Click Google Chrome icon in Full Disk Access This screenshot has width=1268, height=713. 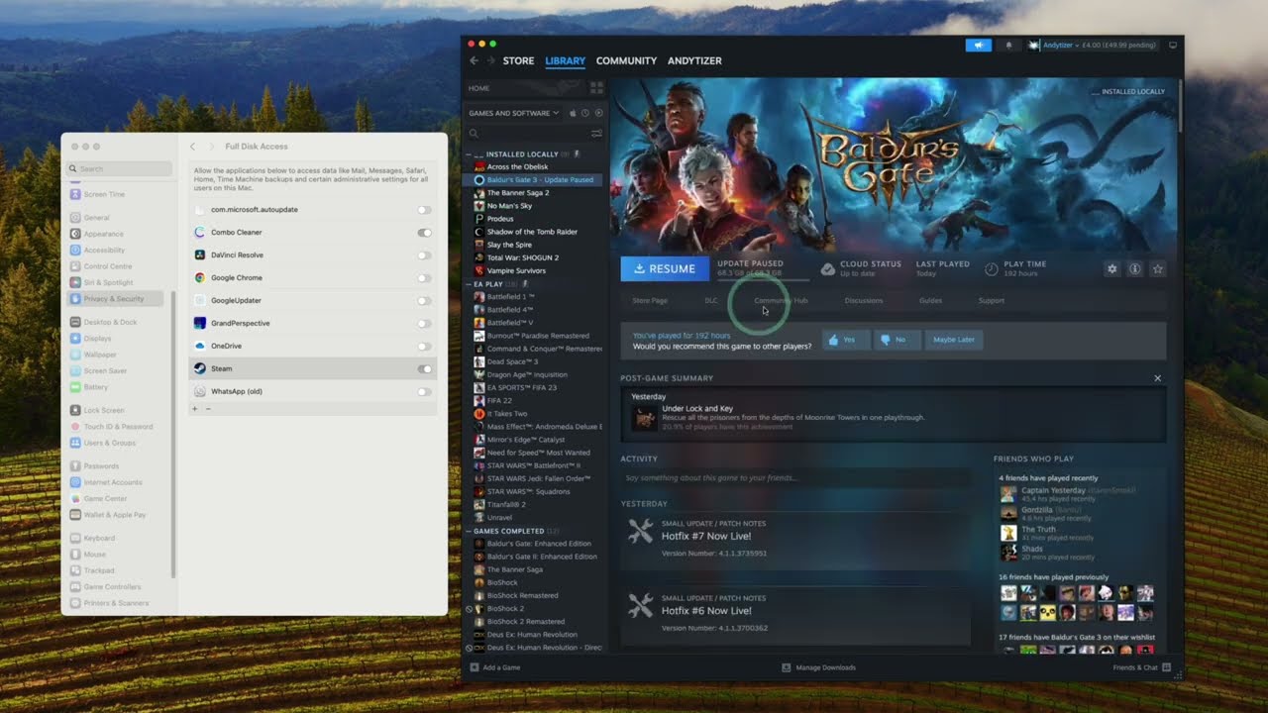pyautogui.click(x=200, y=278)
